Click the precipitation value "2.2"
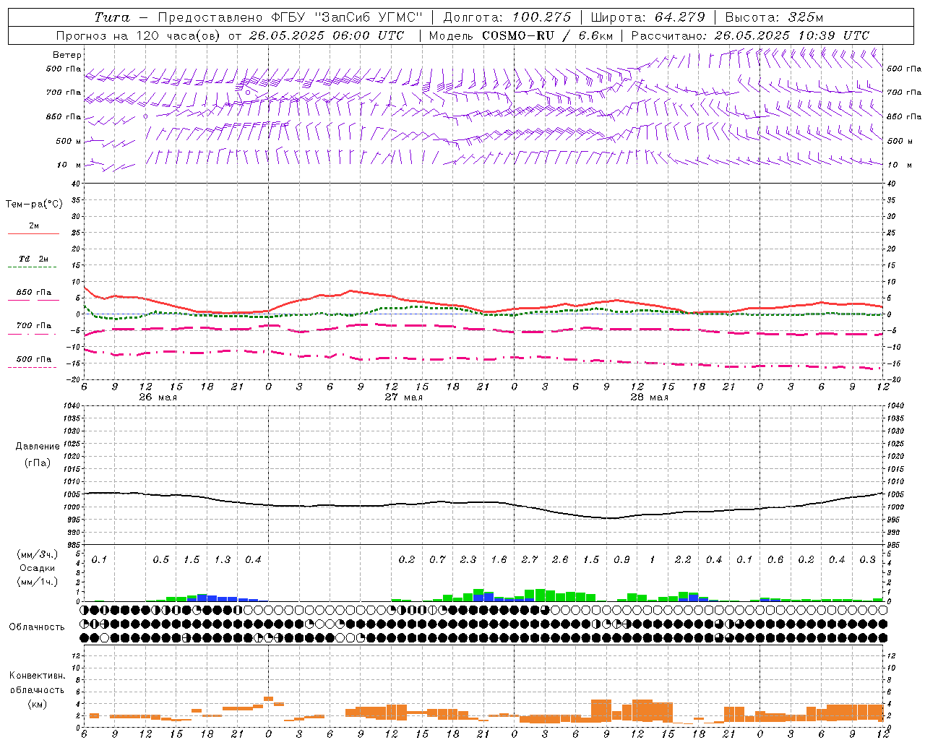925x740 pixels. click(683, 560)
